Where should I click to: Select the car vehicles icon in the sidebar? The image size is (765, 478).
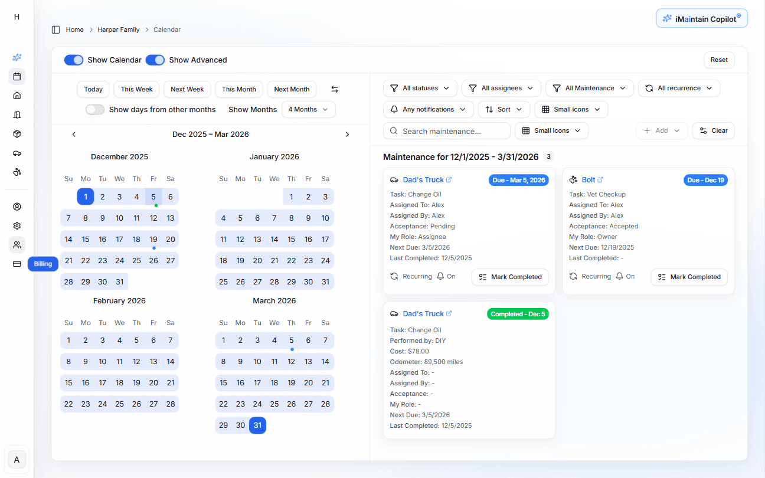click(x=17, y=153)
